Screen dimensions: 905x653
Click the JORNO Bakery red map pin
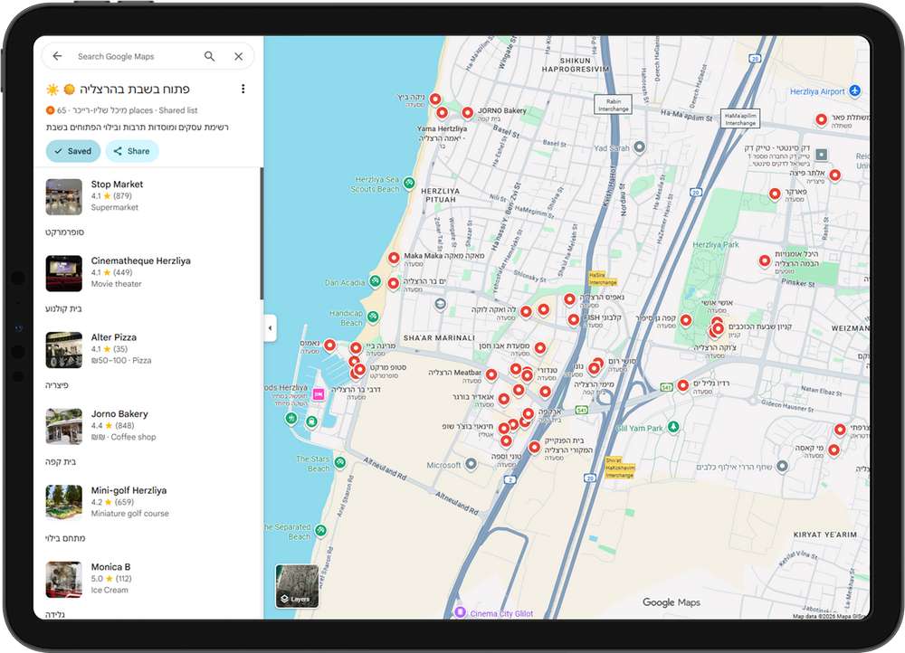coord(468,113)
